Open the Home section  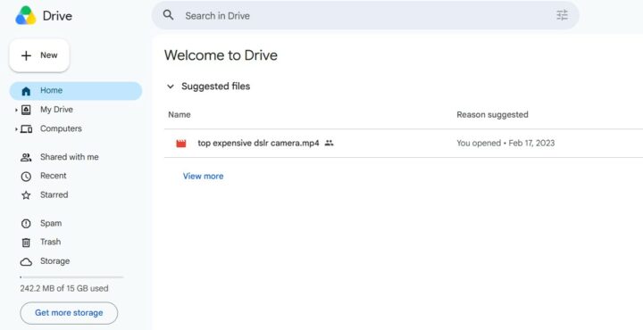coord(76,91)
